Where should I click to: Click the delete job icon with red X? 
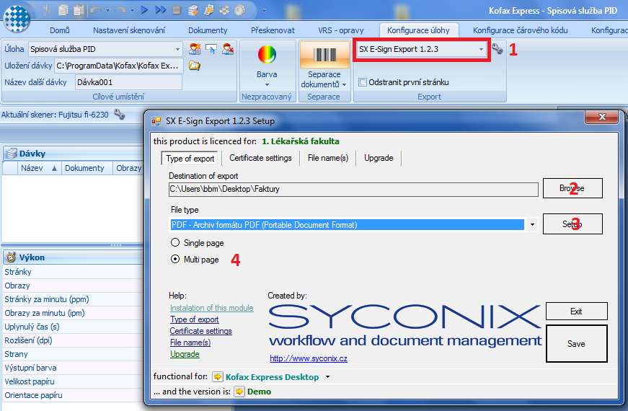point(228,49)
